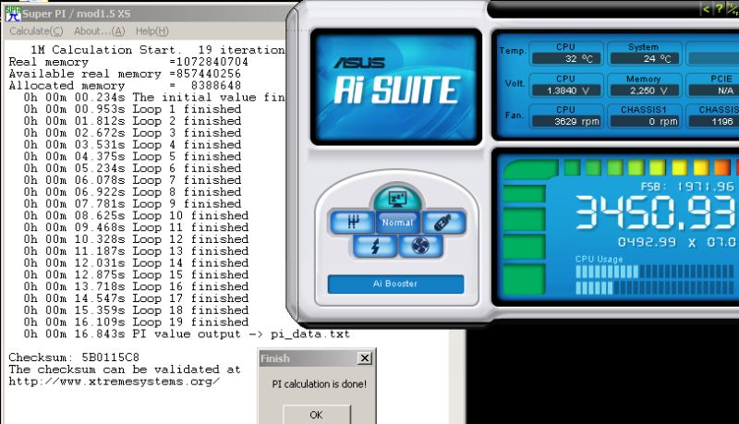The width and height of the screenshot is (739, 424).
Task: Open the AI Gear shifter icon button
Action: point(353,222)
